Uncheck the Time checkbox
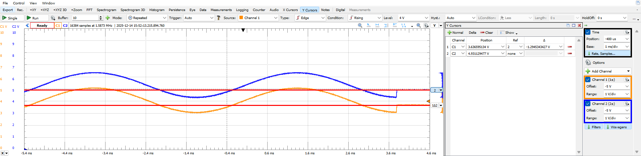This screenshot has height=156, width=641. point(588,32)
